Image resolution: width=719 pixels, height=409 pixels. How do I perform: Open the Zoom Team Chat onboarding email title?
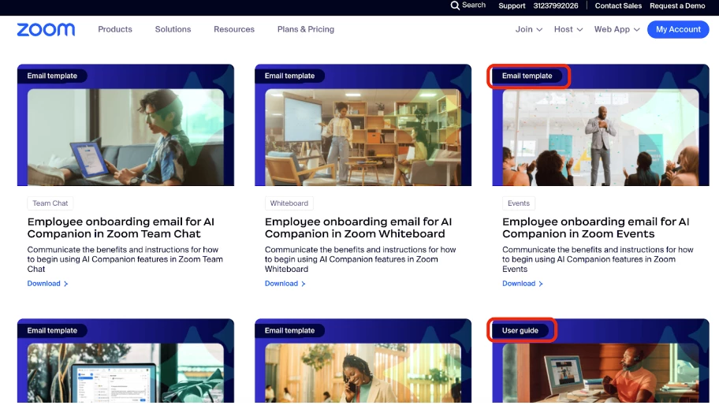121,228
